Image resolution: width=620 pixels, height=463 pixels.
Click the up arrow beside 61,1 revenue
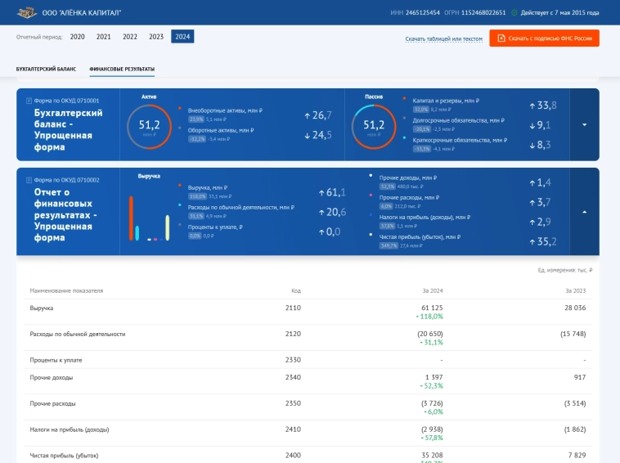(321, 193)
